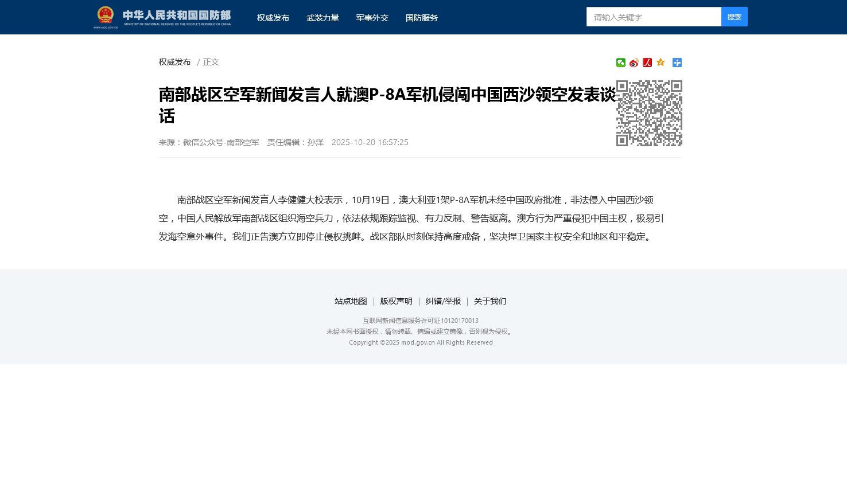Share via the red People's Daily icon

tap(647, 63)
